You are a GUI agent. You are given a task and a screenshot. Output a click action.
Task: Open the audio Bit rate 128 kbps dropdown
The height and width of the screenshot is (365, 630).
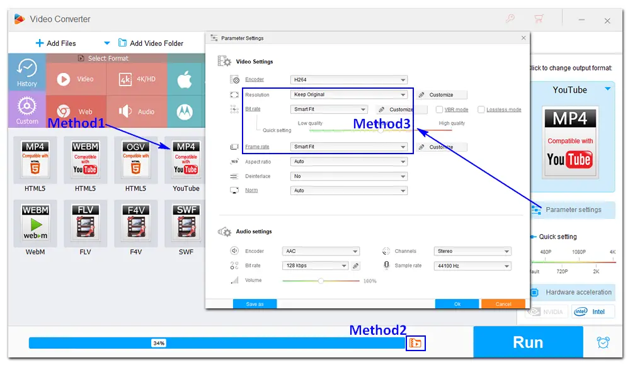315,266
